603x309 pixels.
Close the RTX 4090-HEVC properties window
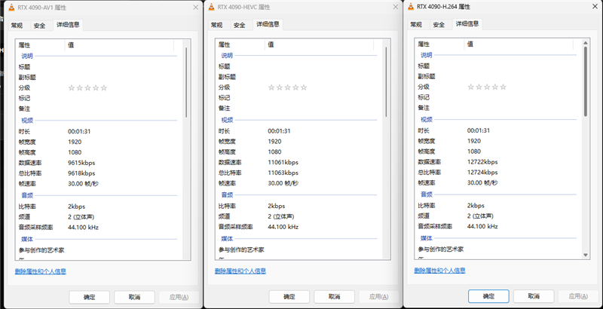click(x=395, y=8)
